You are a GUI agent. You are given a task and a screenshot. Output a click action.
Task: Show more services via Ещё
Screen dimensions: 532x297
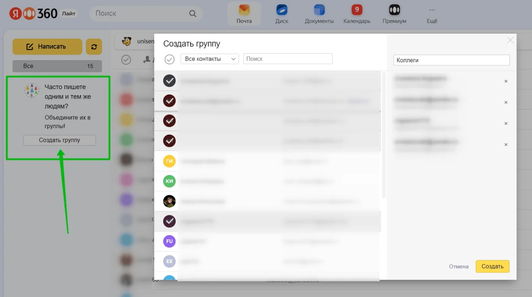point(432,14)
